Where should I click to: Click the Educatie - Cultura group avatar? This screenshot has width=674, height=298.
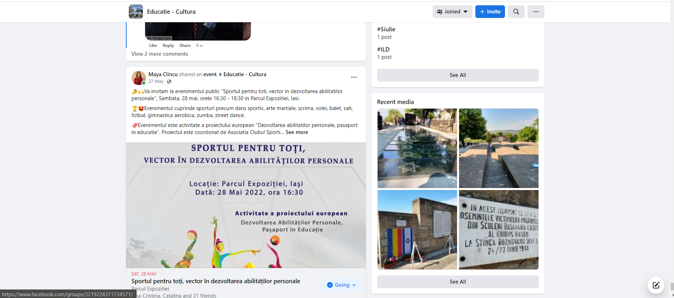click(136, 12)
